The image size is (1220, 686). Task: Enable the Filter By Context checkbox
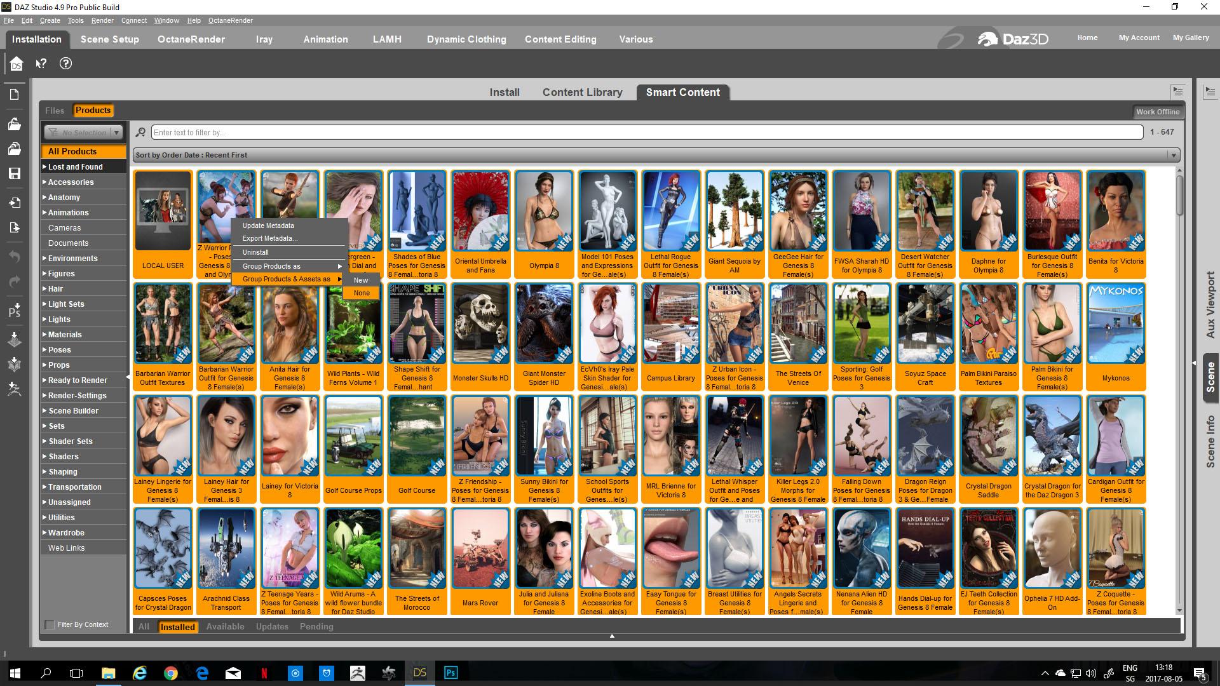tap(50, 625)
